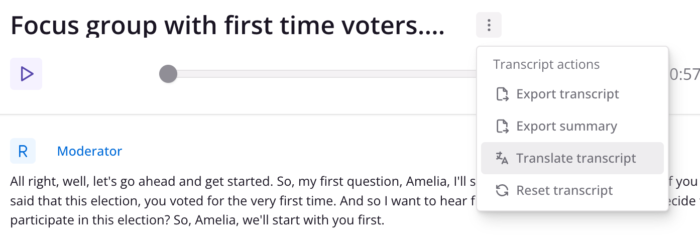Viewport: 700px width, 243px height.
Task: Click the Export summary file icon
Action: tap(502, 127)
